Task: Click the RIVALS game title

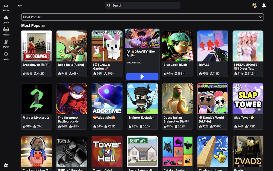Action: tap(204, 65)
